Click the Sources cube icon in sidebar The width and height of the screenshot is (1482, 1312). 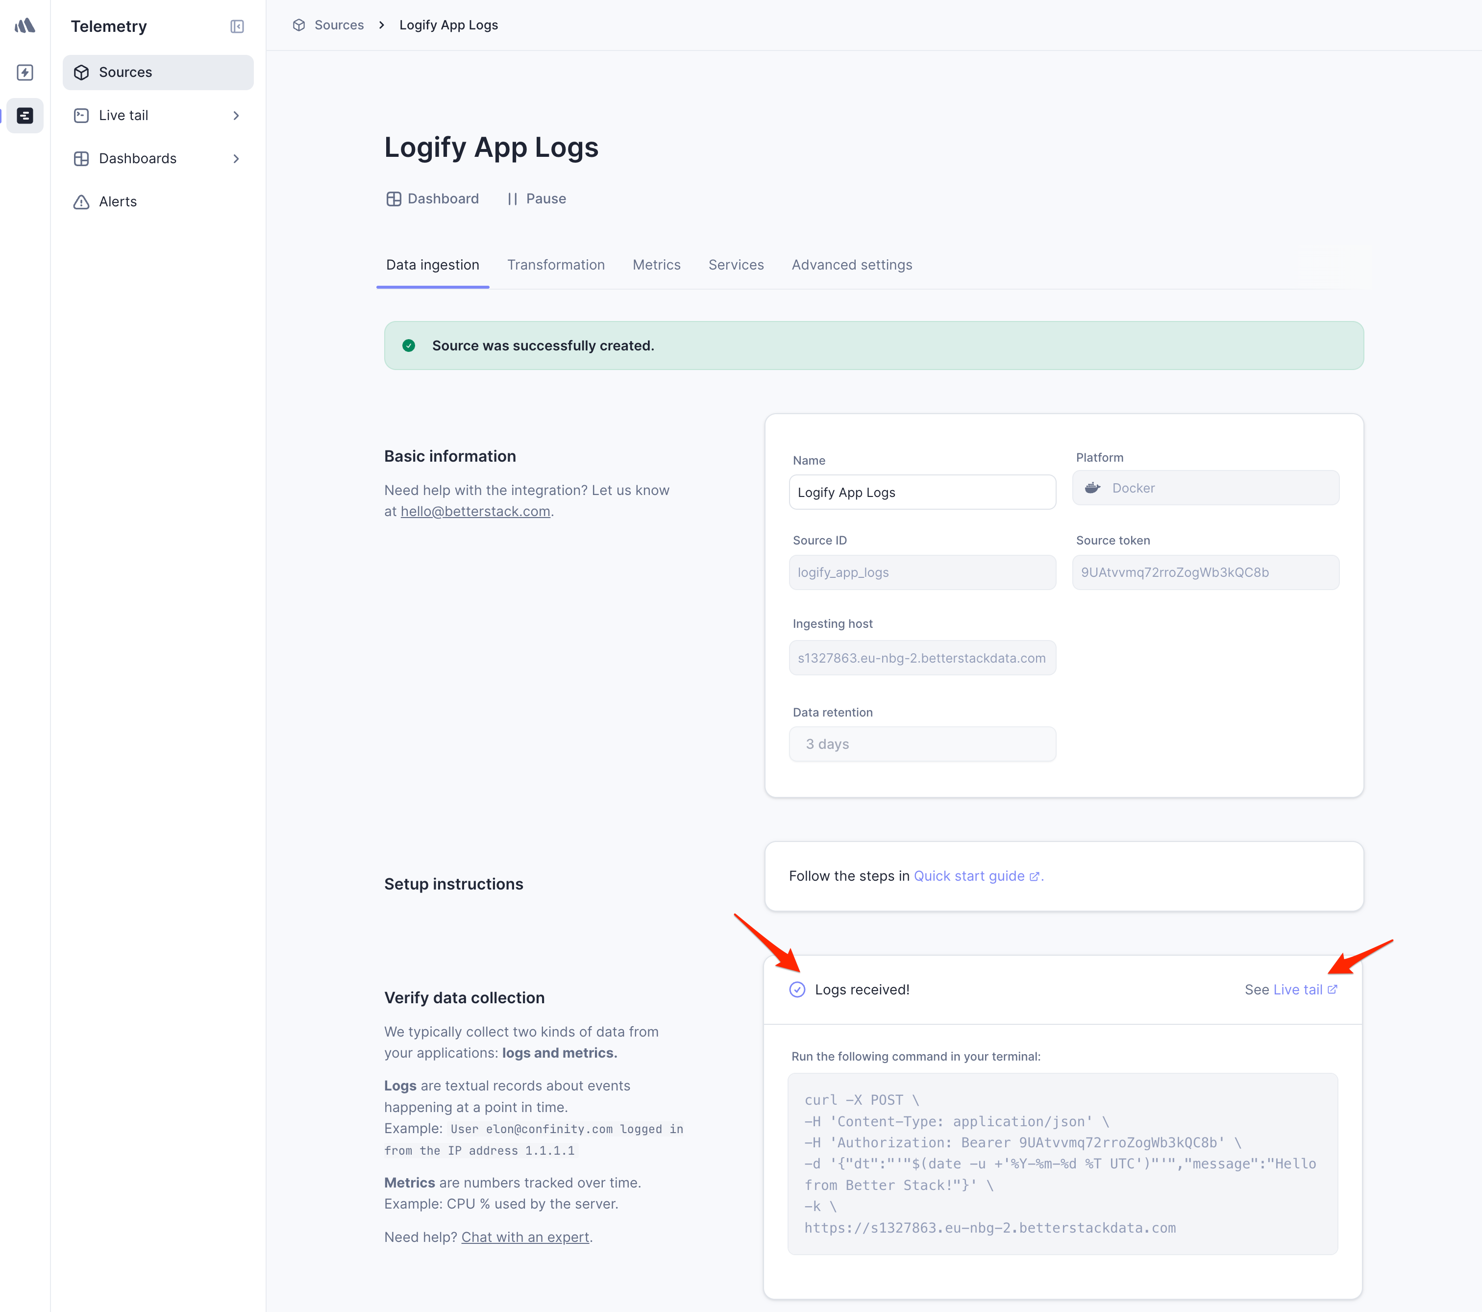81,72
